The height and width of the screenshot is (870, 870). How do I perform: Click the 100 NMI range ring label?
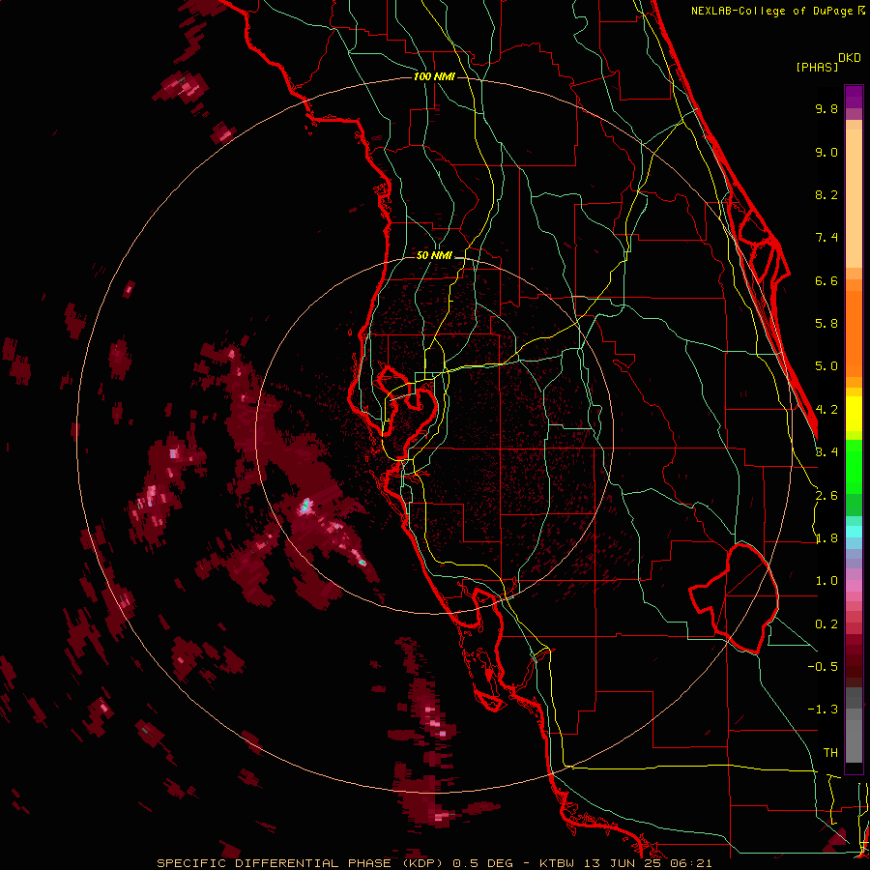434,76
